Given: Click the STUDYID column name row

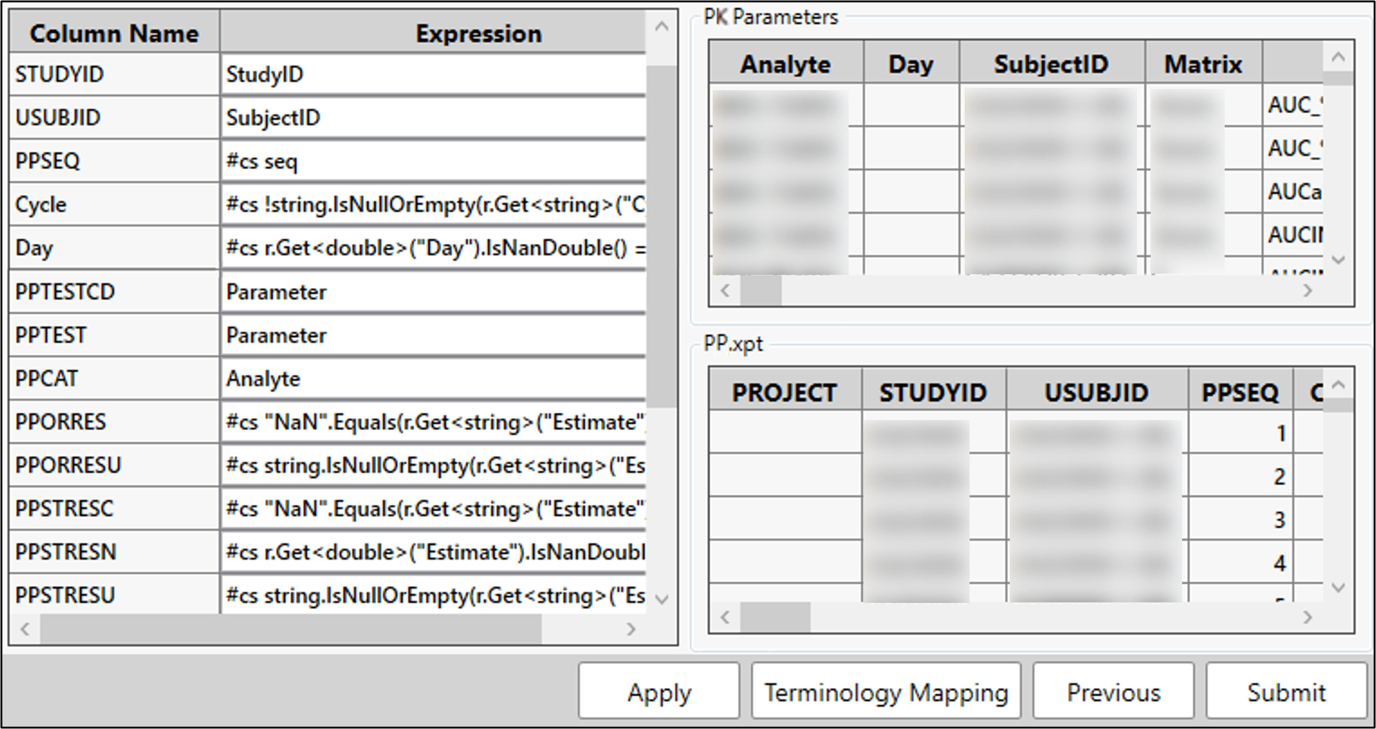Looking at the screenshot, I should (x=114, y=74).
